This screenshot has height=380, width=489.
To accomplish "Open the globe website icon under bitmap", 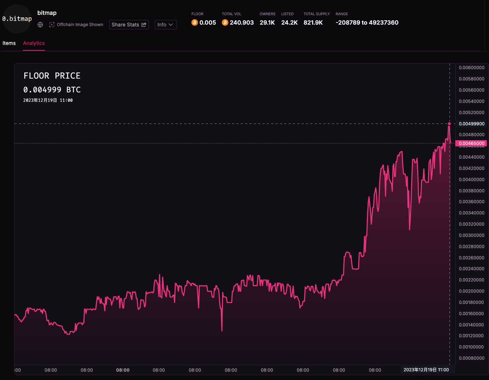I will pos(40,25).
